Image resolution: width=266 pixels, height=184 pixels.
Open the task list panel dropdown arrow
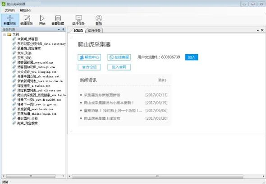59,29
